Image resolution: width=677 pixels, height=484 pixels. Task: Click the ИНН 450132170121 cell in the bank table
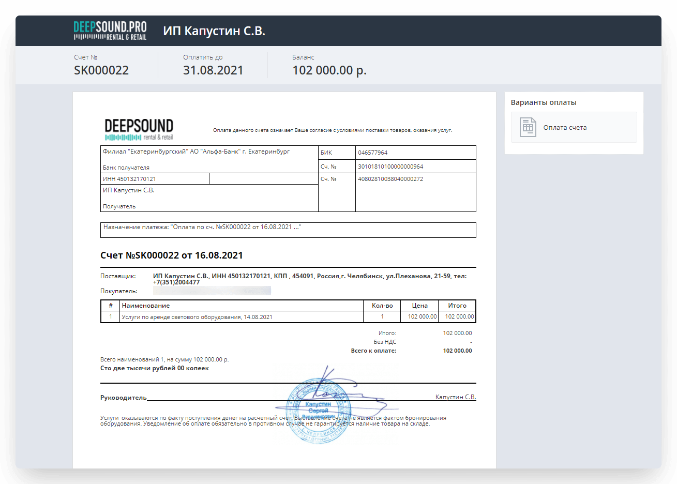pyautogui.click(x=129, y=179)
